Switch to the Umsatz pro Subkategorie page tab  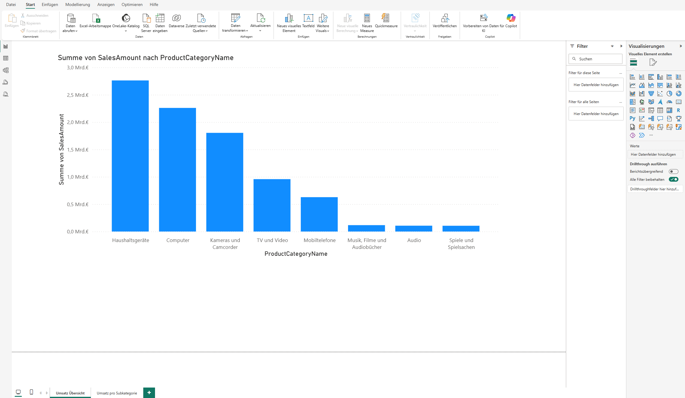point(116,393)
